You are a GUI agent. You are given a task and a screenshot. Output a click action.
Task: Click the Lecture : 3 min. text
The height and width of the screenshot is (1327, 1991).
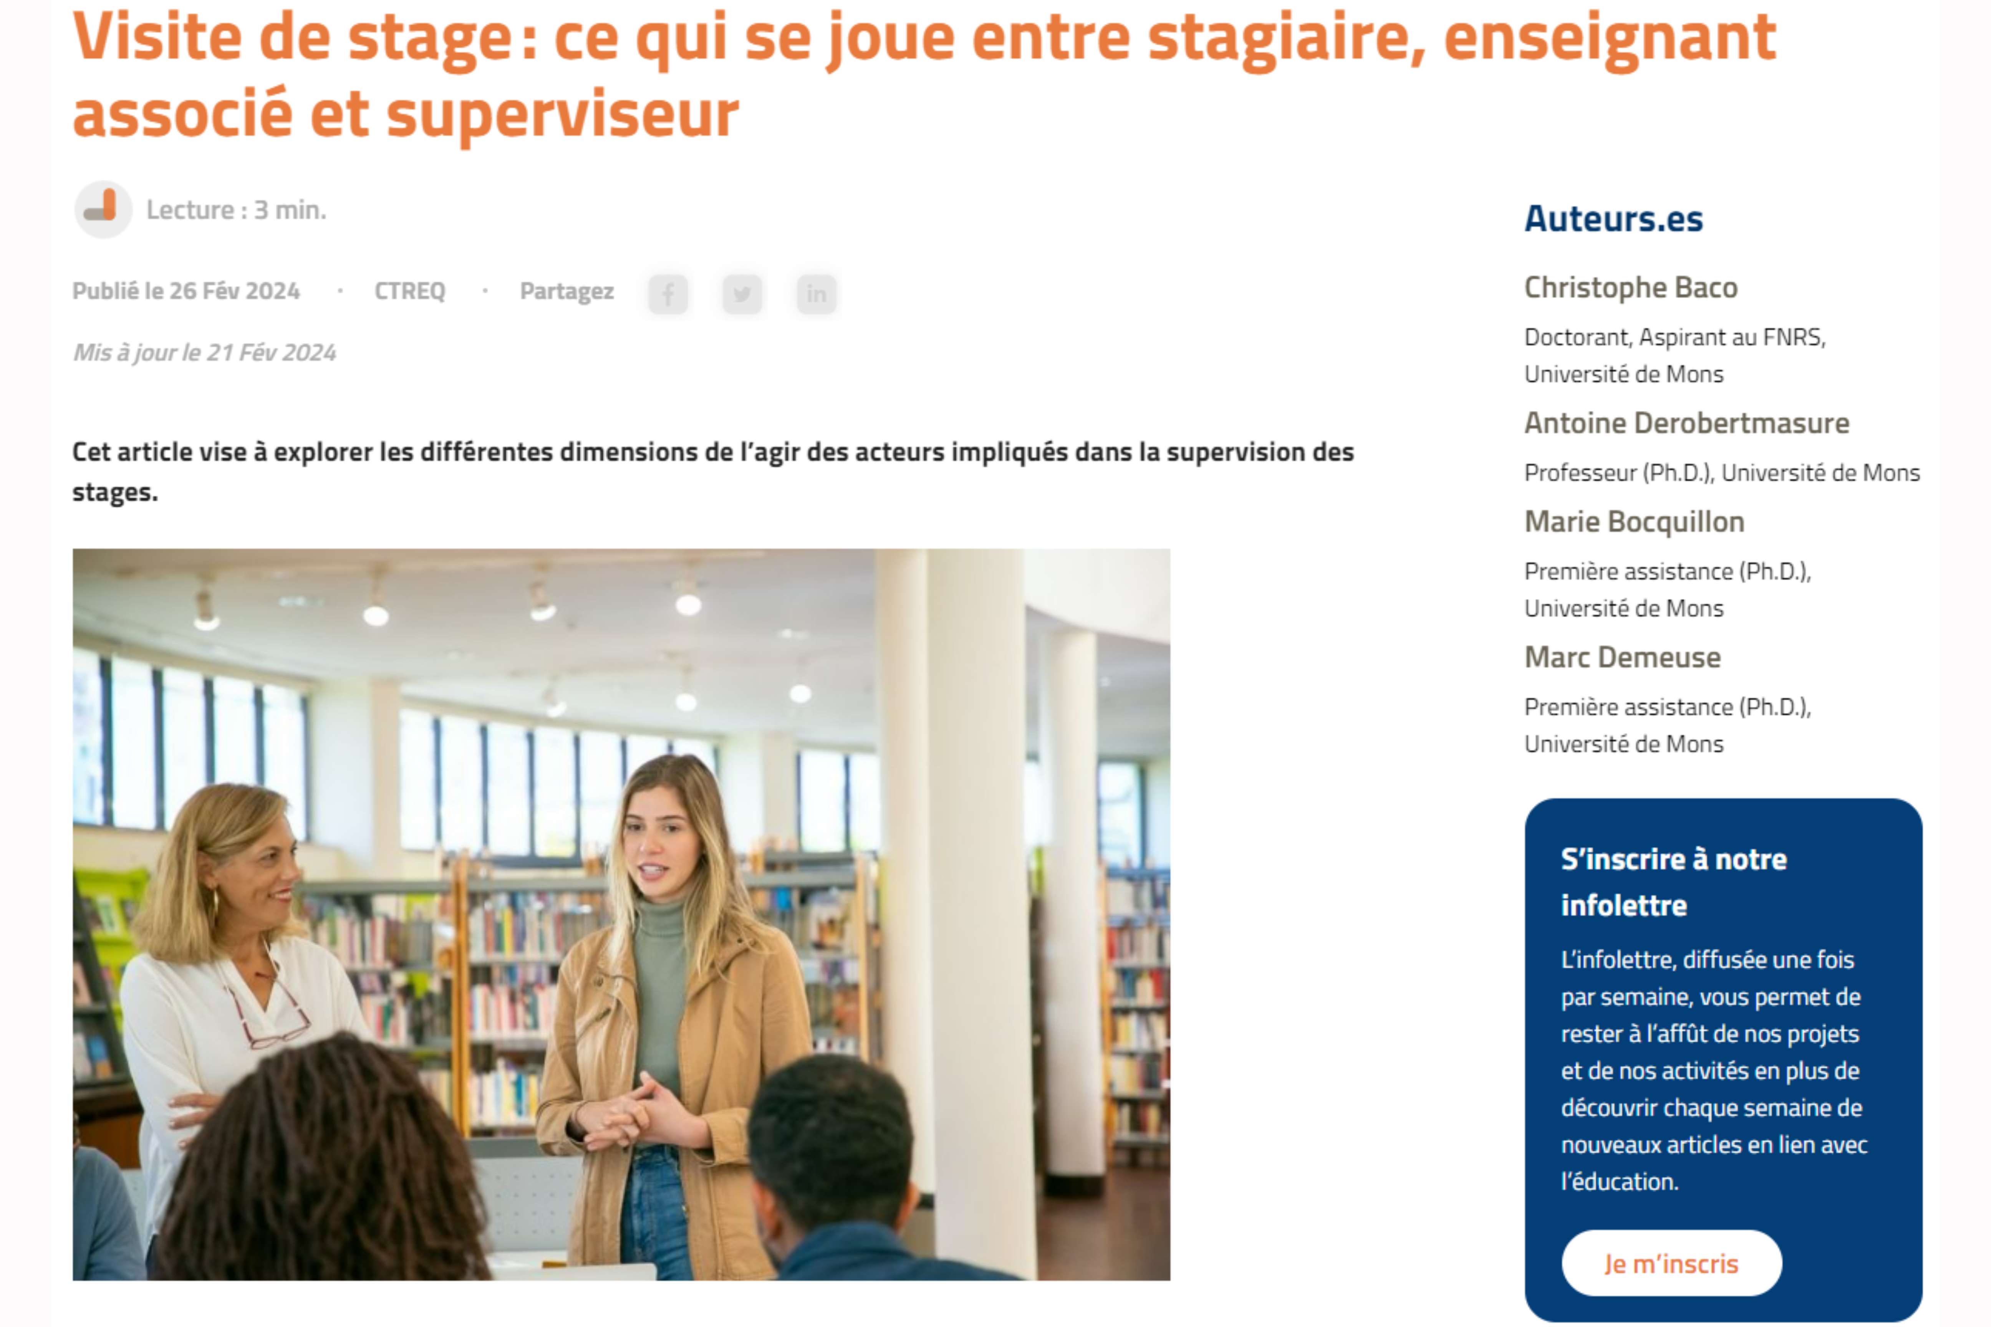point(236,210)
